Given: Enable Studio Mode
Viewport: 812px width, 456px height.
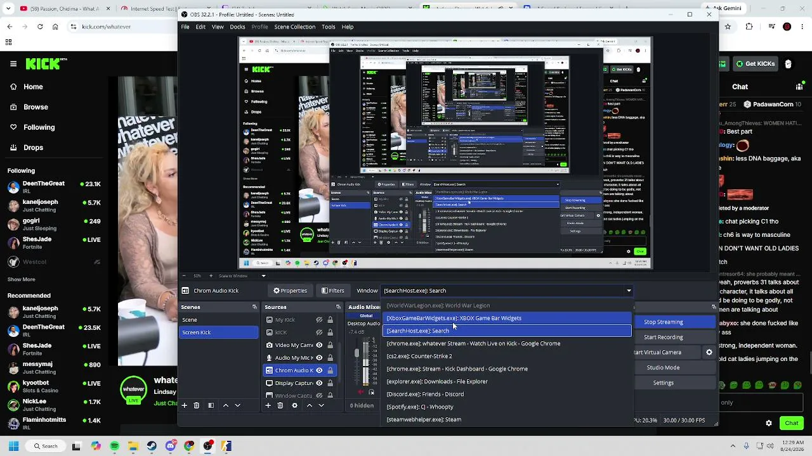Looking at the screenshot, I should pos(674,367).
